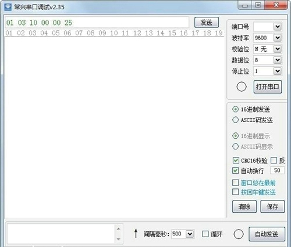Toggle the 反 checkbox
291x247 pixels.
point(274,160)
